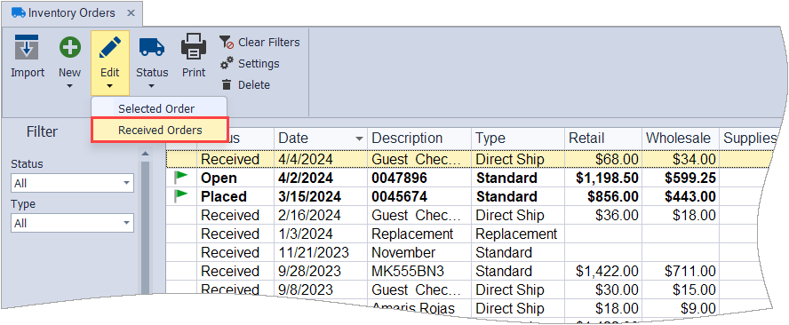Click the green flag on Open order

click(x=181, y=177)
